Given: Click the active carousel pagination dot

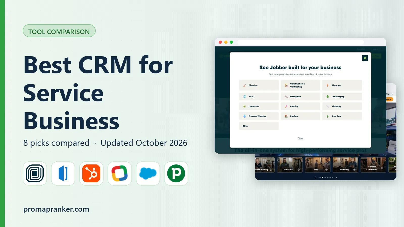Looking at the screenshot, I should (x=322, y=177).
